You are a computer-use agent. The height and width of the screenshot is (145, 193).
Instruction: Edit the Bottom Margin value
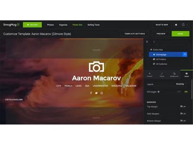coord(181,121)
